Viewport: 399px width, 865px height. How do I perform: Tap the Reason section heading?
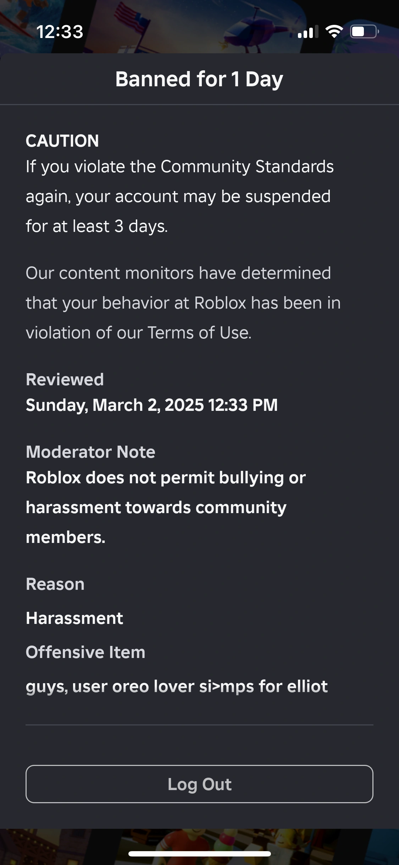(x=55, y=583)
